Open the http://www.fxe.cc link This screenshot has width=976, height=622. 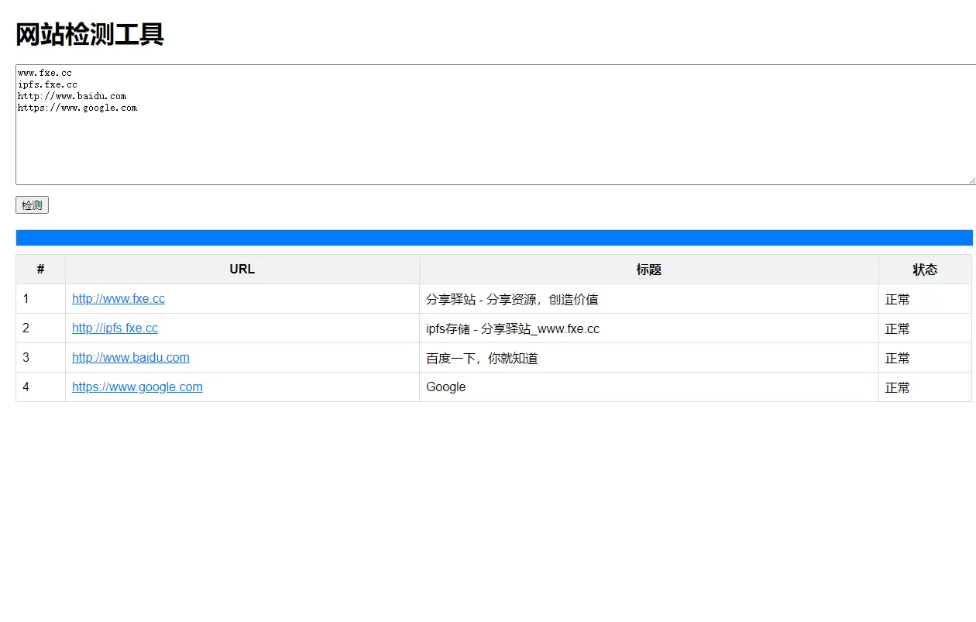coord(119,298)
